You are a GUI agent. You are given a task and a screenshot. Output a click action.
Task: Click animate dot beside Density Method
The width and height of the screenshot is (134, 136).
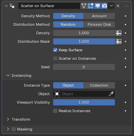pyautogui.click(x=125, y=16)
